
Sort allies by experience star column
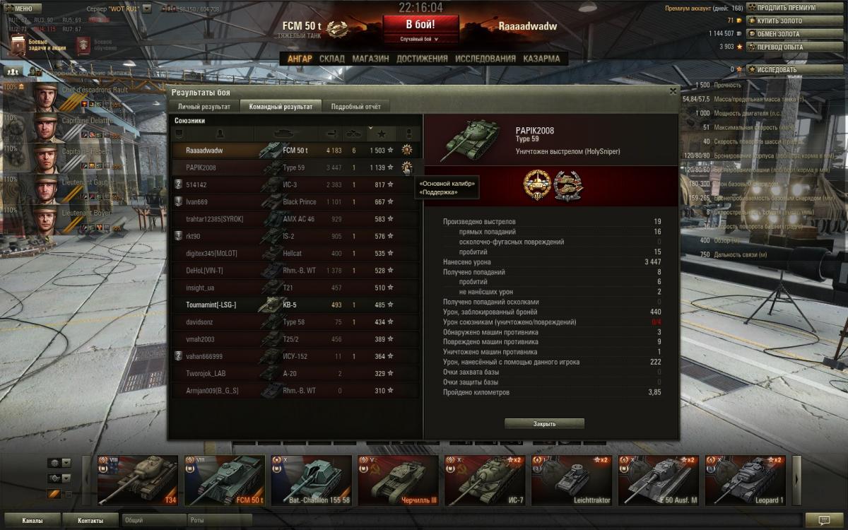point(381,134)
